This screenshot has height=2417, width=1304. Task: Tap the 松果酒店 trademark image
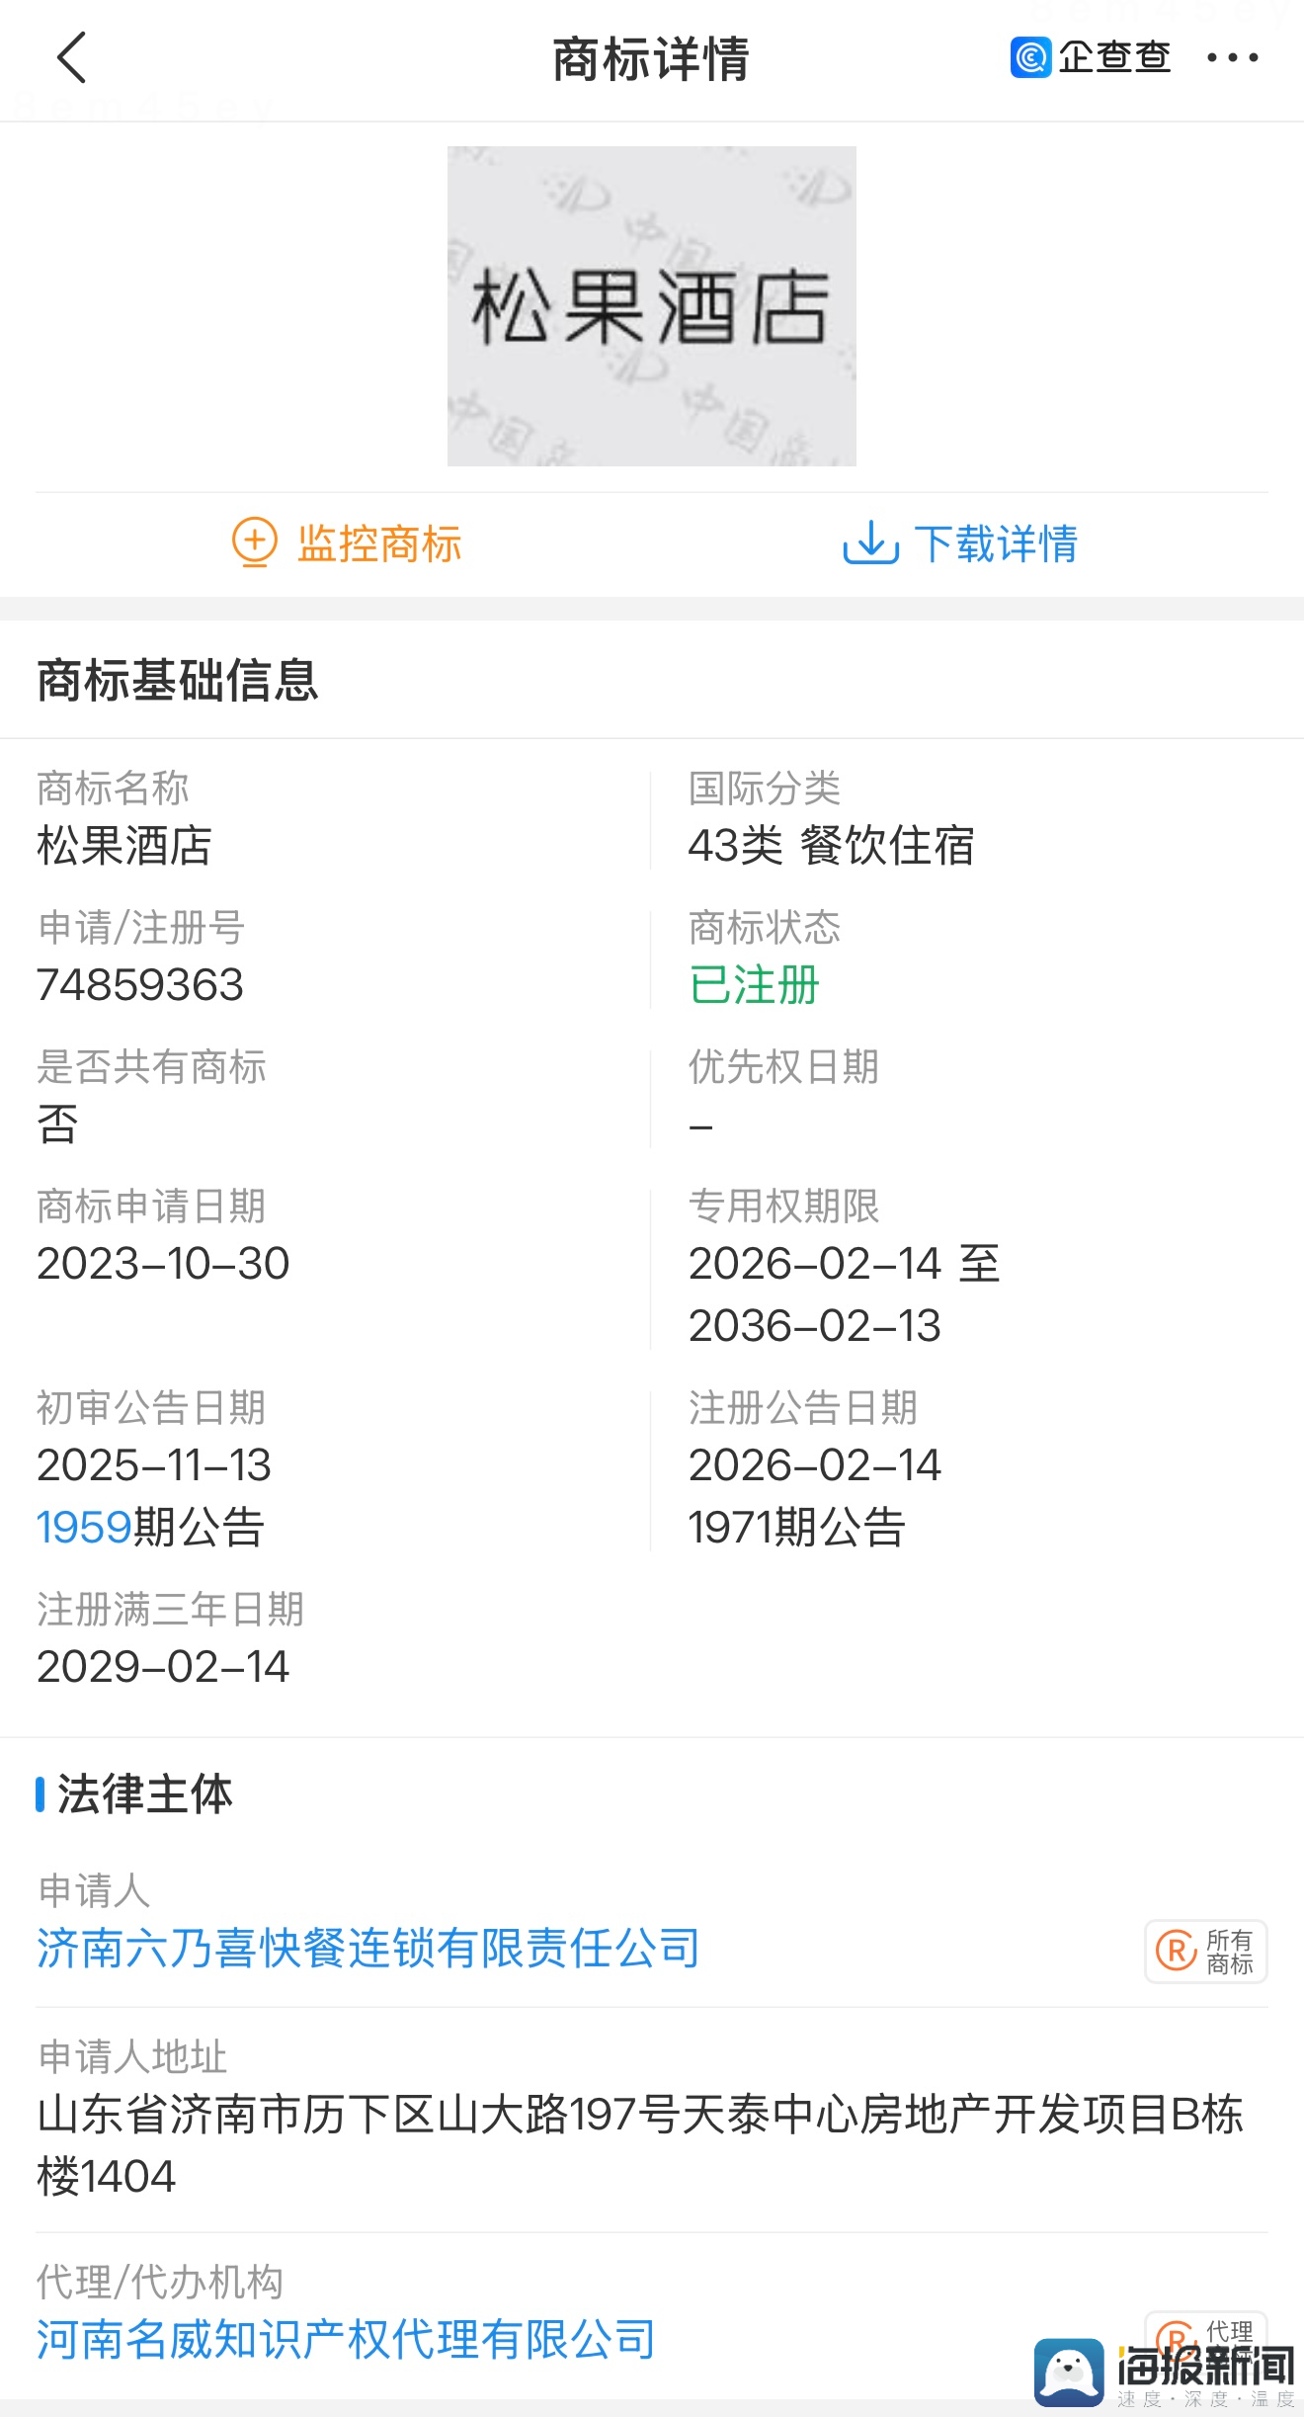tap(651, 306)
